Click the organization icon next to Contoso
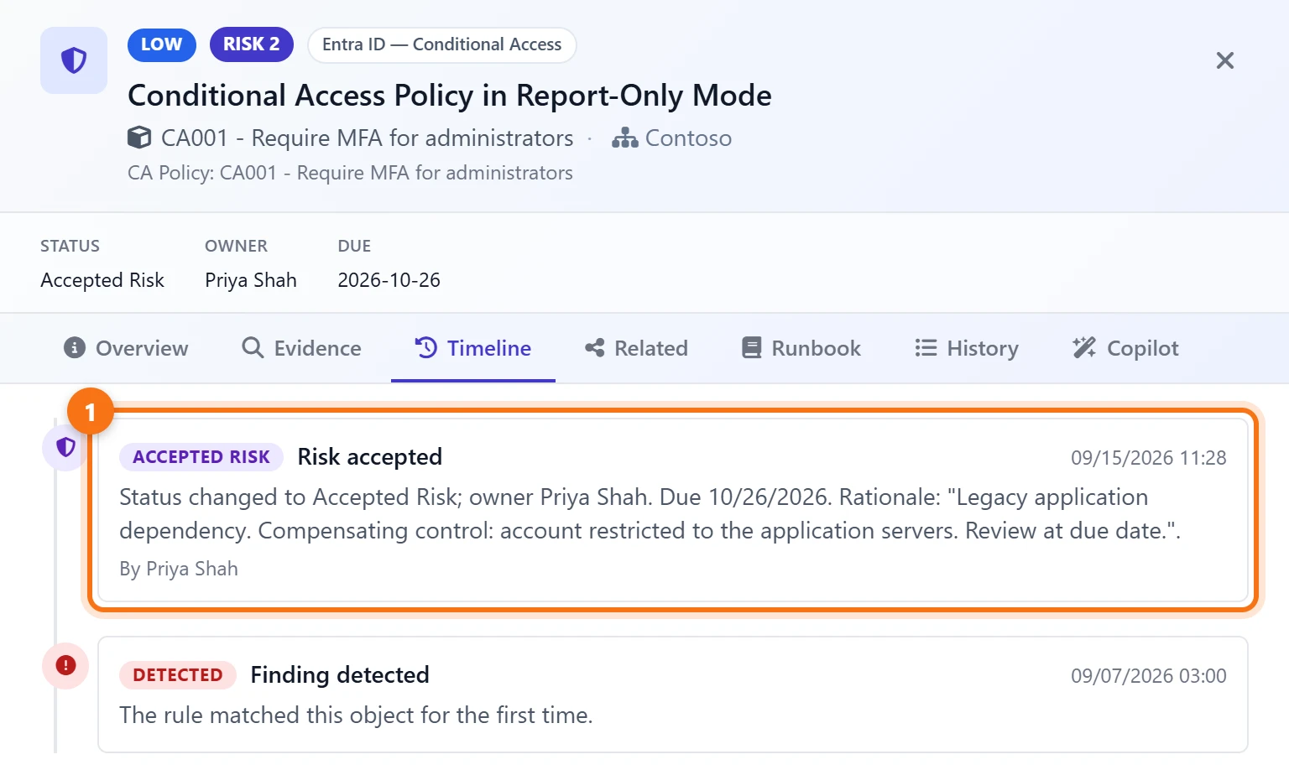This screenshot has height=770, width=1289. [624, 138]
